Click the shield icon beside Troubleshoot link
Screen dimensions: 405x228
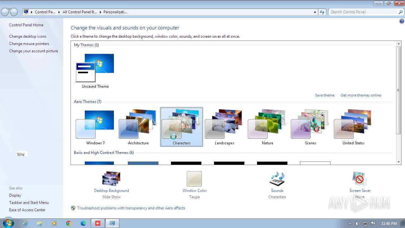[x=73, y=208]
